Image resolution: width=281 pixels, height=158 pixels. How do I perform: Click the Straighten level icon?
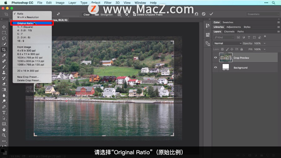click(97, 14)
